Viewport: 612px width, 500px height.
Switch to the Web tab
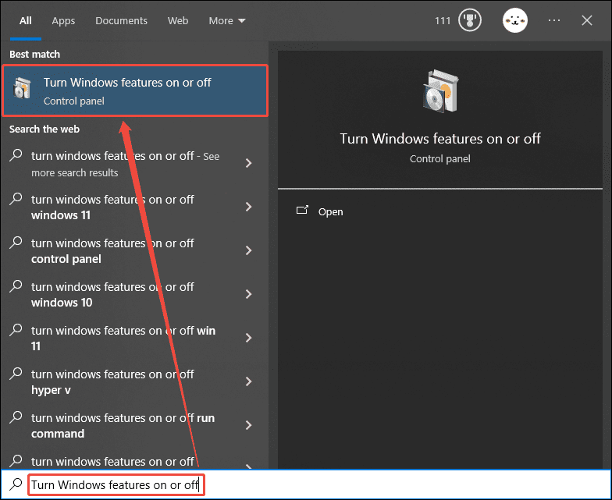coord(178,20)
